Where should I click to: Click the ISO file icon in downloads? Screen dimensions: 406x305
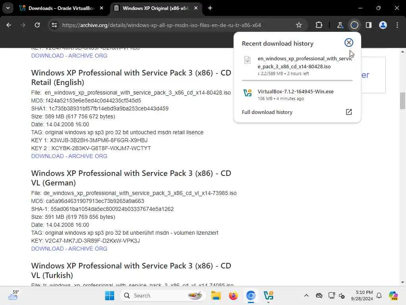pyautogui.click(x=247, y=60)
